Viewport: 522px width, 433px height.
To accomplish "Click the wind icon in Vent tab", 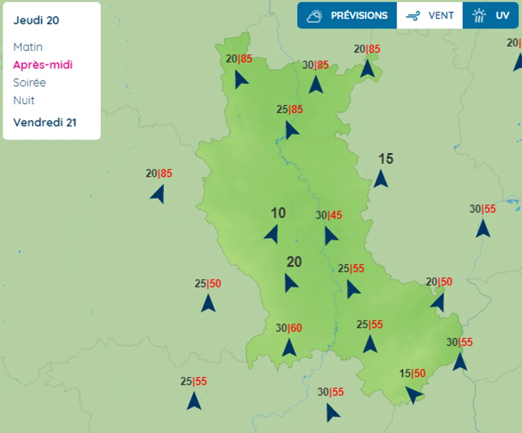I will pyautogui.click(x=413, y=16).
